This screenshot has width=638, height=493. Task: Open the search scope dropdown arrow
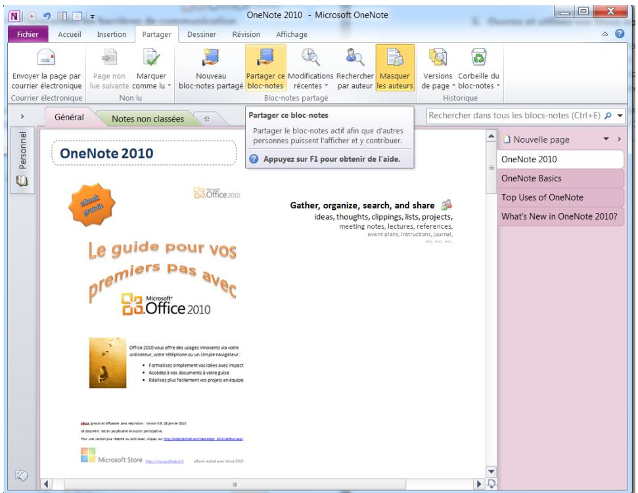click(620, 116)
